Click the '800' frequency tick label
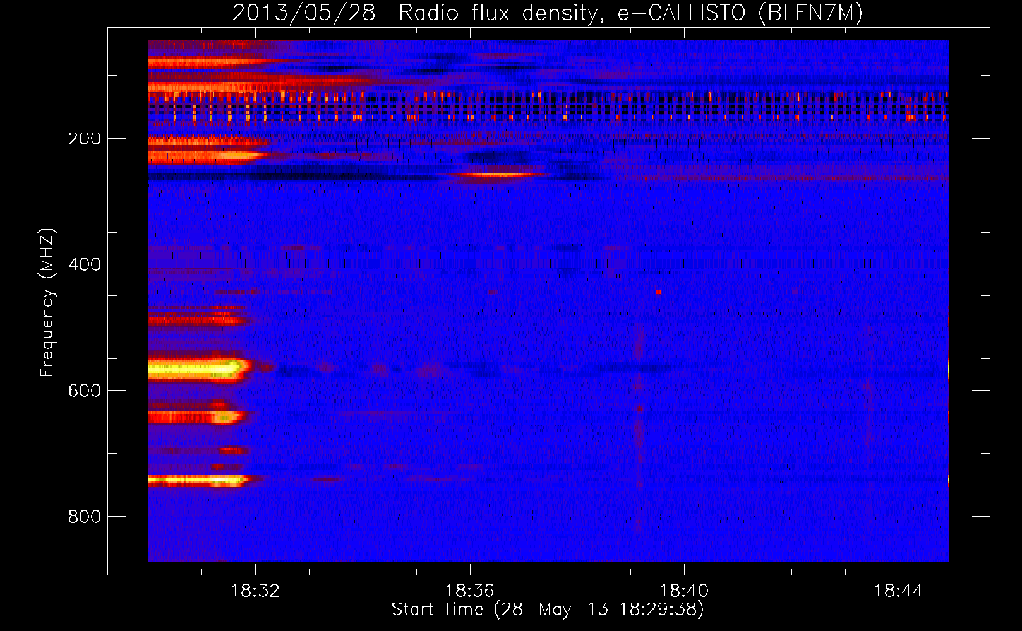The width and height of the screenshot is (1022, 631). pyautogui.click(x=85, y=517)
